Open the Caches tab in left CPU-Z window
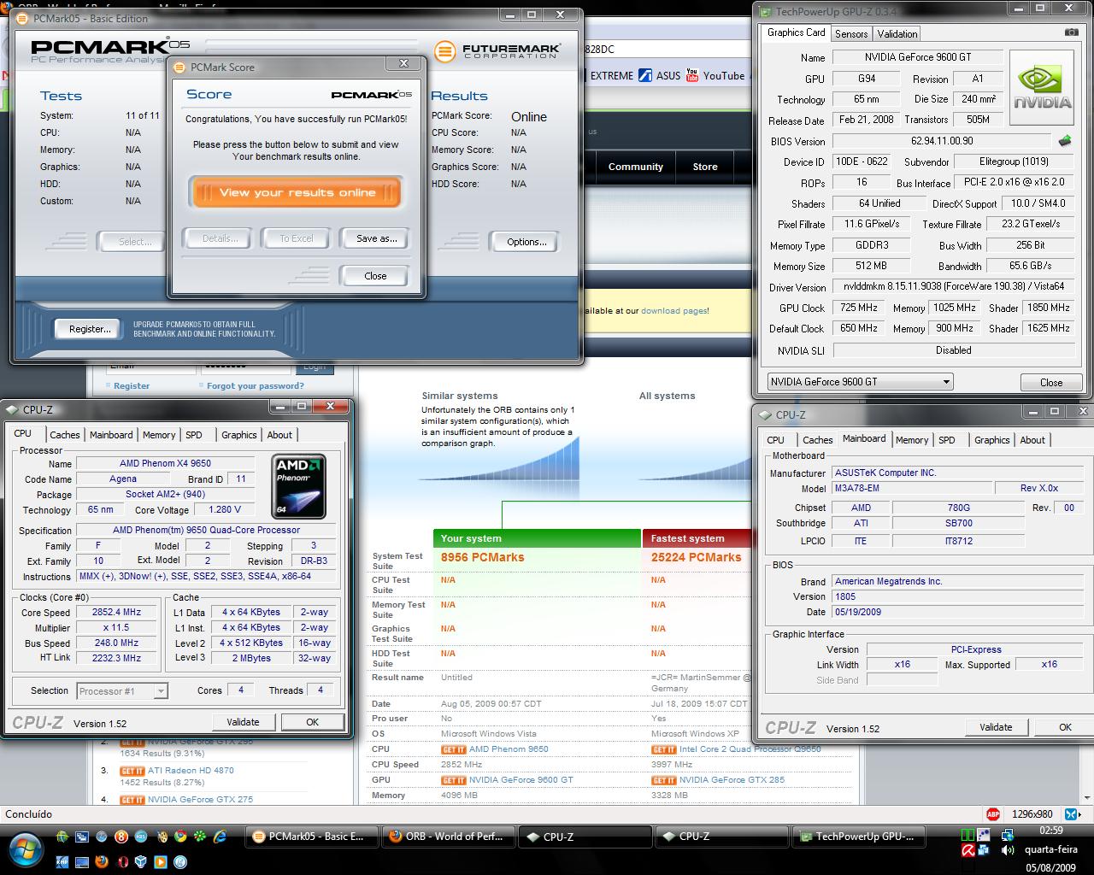Viewport: 1094px width, 875px height. 65,435
